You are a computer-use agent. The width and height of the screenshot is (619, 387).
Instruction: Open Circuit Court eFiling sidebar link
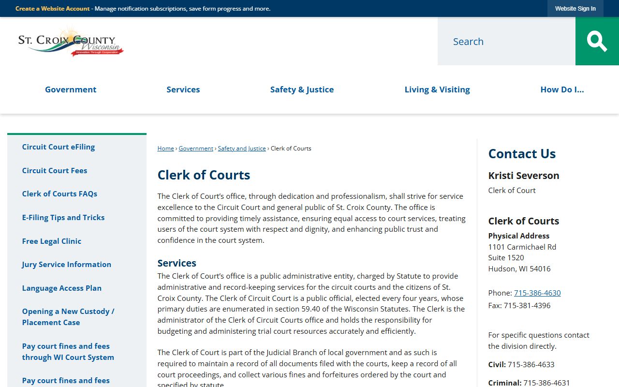(59, 147)
